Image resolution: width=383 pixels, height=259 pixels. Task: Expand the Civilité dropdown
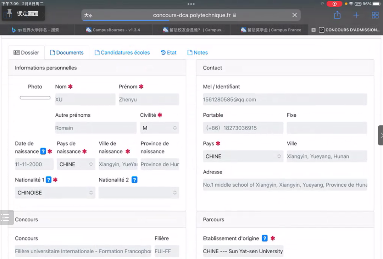coord(159,128)
